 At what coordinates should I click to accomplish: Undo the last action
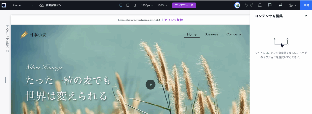(x=246, y=5)
